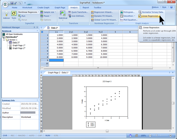Viewport: 177px width, 139px height.
Task: Select row header 5
Action: point(45,48)
